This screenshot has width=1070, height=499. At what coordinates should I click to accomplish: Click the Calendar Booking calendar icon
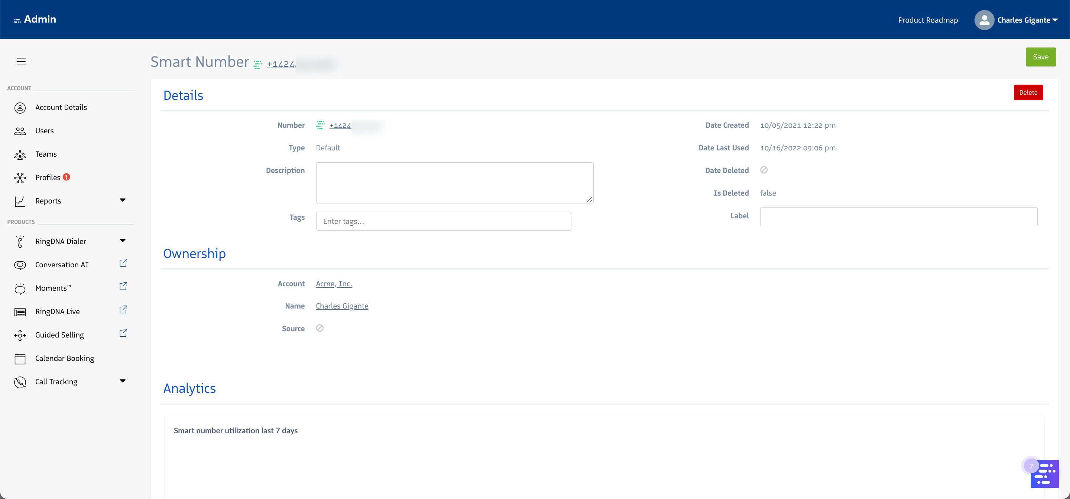20,359
